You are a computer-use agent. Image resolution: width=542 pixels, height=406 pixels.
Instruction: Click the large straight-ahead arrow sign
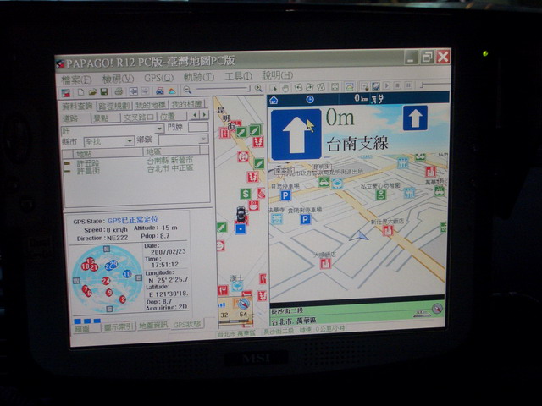pyautogui.click(x=296, y=134)
